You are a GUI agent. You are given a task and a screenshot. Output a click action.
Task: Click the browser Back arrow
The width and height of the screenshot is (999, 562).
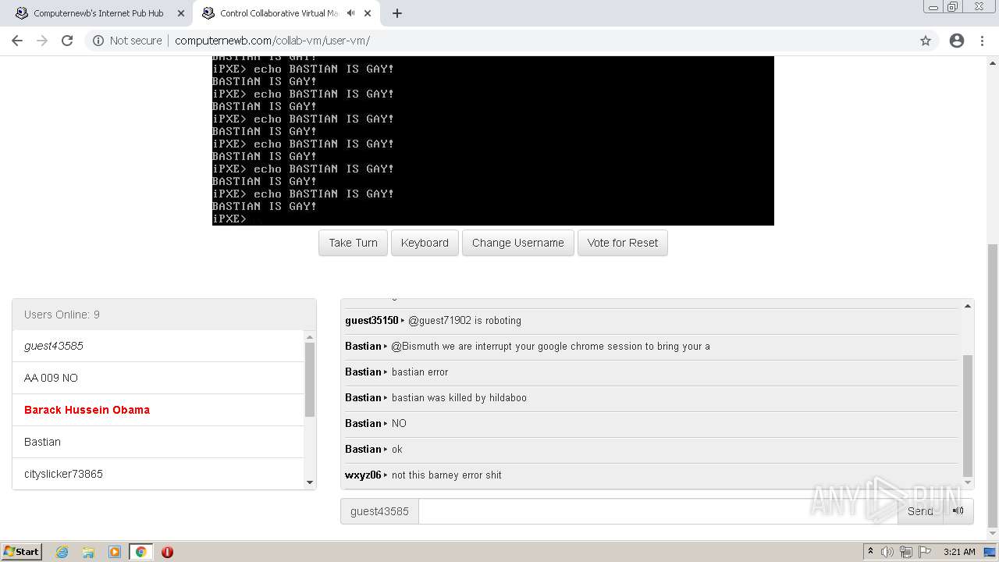(17, 41)
